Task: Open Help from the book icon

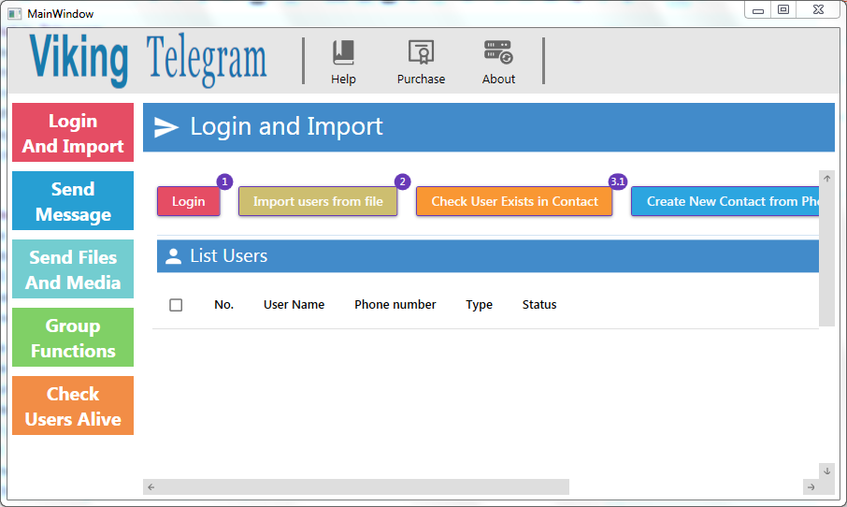Action: point(343,53)
